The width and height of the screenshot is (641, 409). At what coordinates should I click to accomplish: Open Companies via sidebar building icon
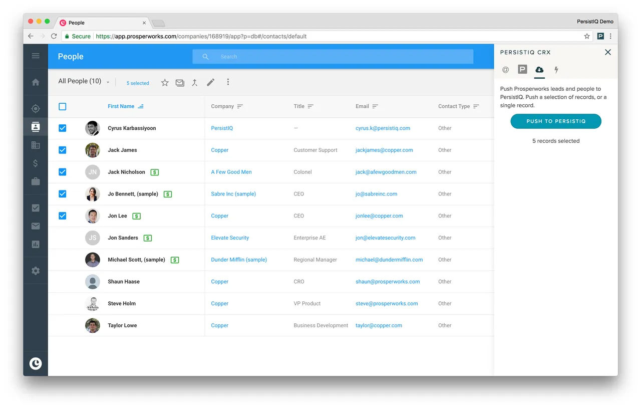tap(36, 145)
